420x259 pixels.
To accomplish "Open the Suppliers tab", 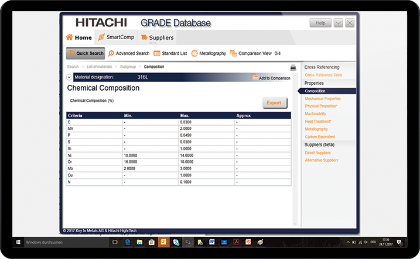I will tap(157, 37).
